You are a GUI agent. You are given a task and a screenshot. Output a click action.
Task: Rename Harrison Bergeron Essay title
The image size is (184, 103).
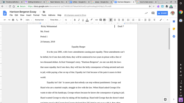[x=23, y=12]
